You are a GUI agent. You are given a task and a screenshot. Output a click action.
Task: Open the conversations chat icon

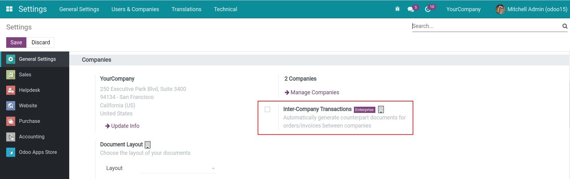(411, 9)
